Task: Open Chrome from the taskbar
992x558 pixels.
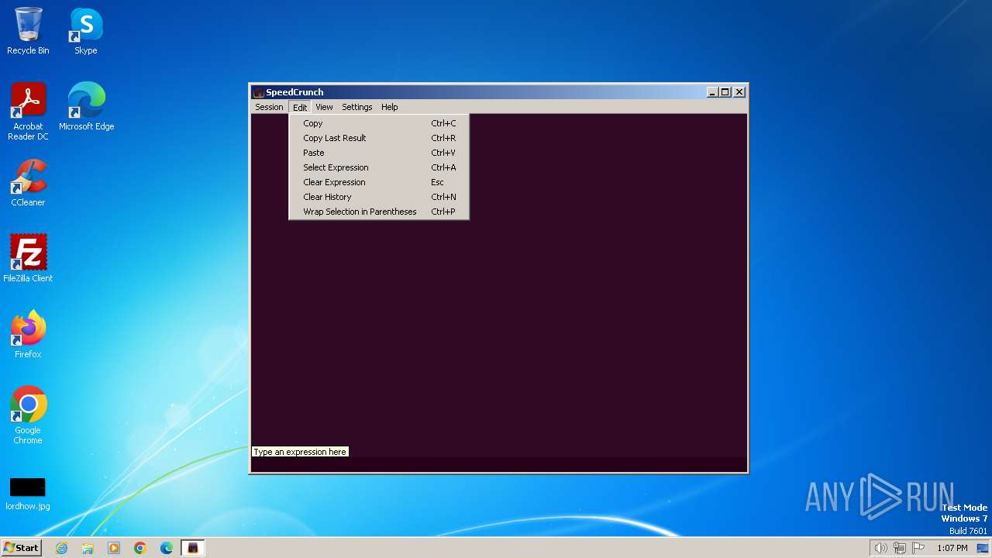Action: (140, 548)
